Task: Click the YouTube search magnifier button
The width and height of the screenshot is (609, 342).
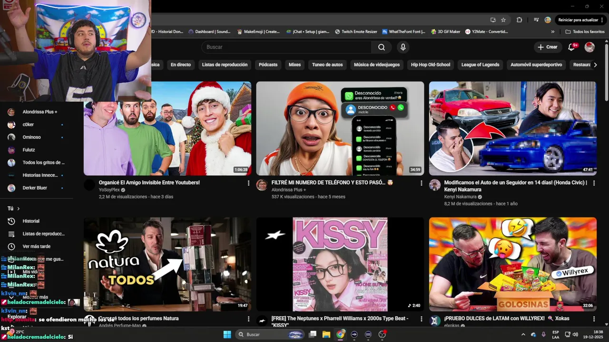Action: pyautogui.click(x=382, y=47)
